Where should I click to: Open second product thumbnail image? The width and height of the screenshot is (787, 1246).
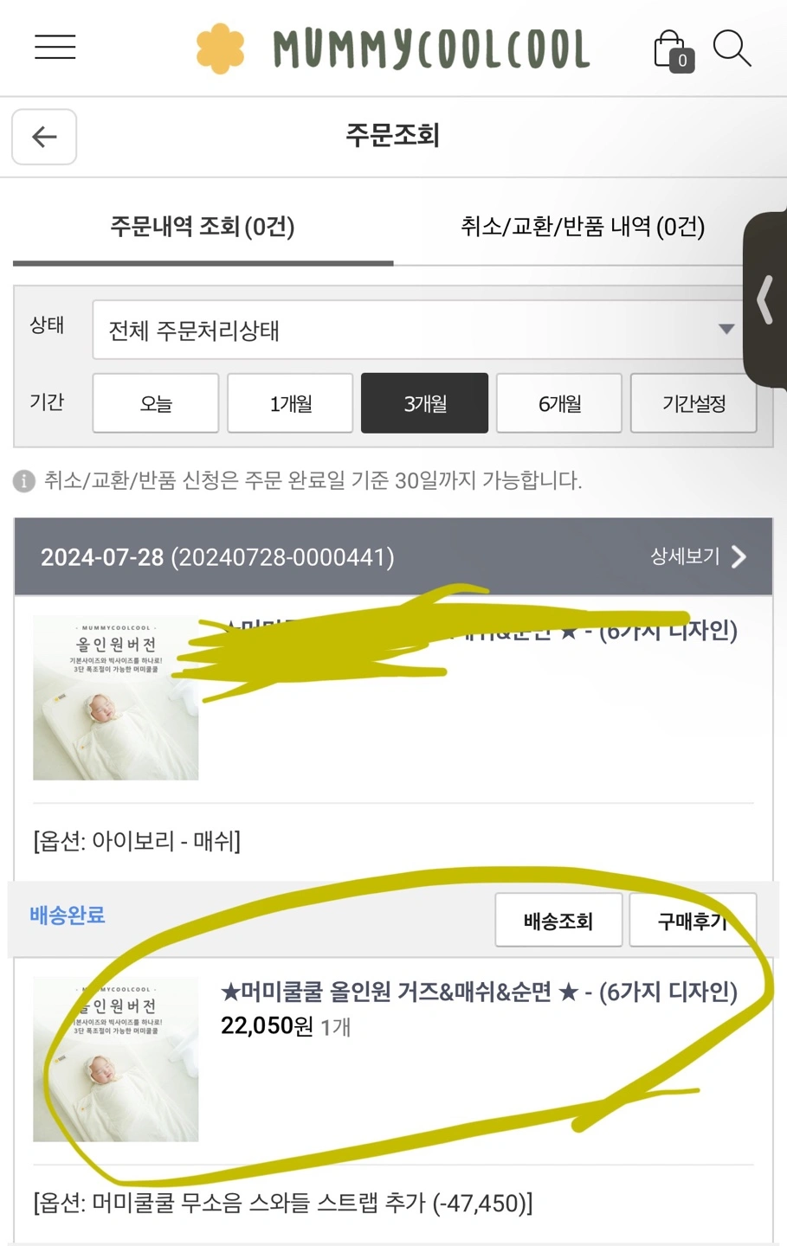[116, 1059]
